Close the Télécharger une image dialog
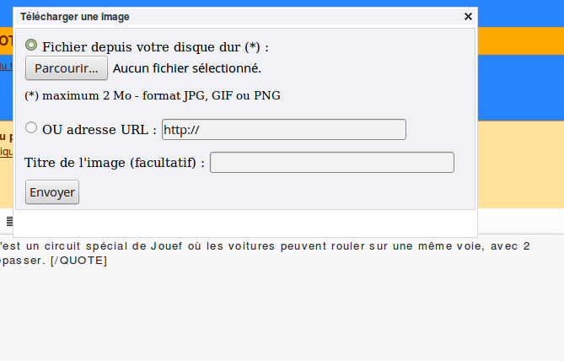564x361 pixels. [469, 16]
